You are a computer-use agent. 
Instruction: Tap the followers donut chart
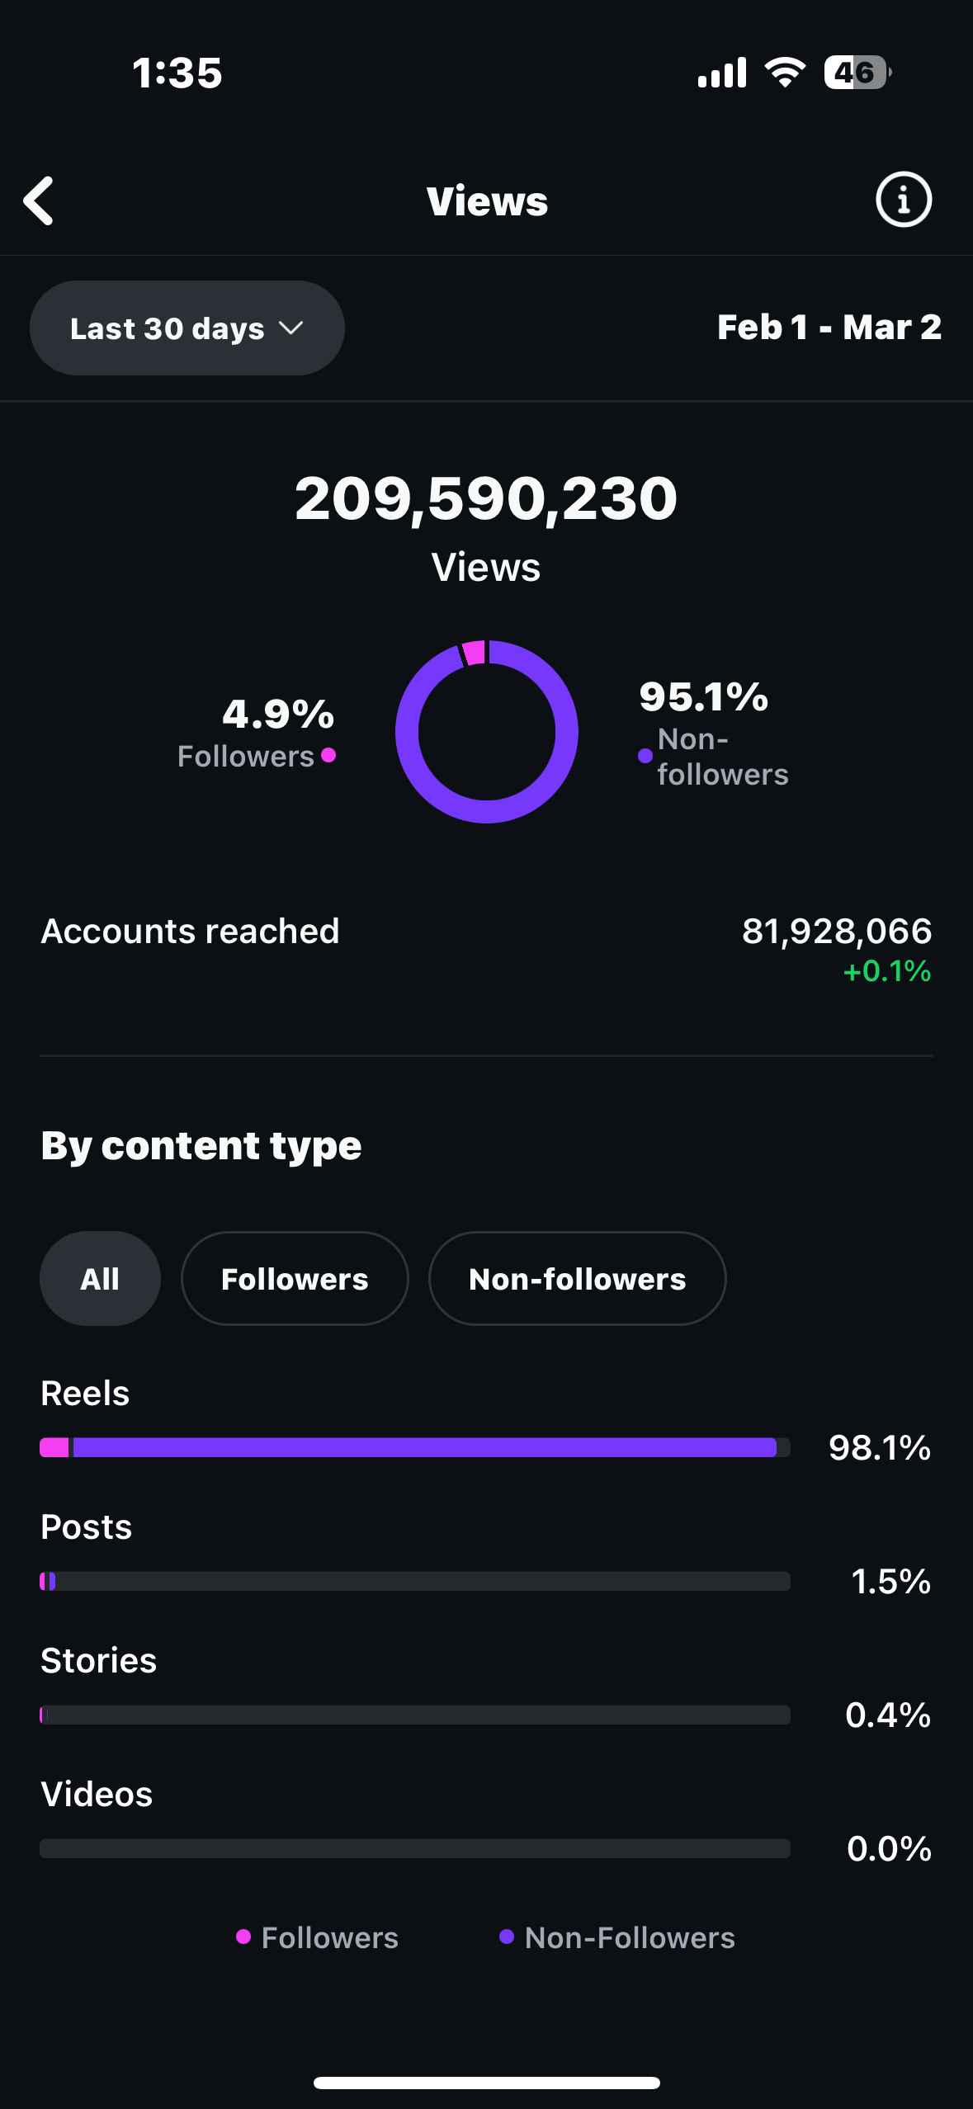click(487, 732)
